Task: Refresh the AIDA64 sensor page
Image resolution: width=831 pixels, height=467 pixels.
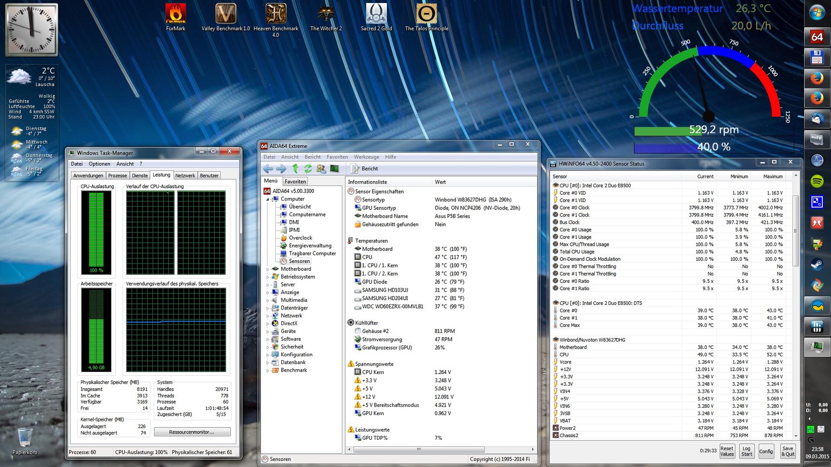Action: (308, 169)
